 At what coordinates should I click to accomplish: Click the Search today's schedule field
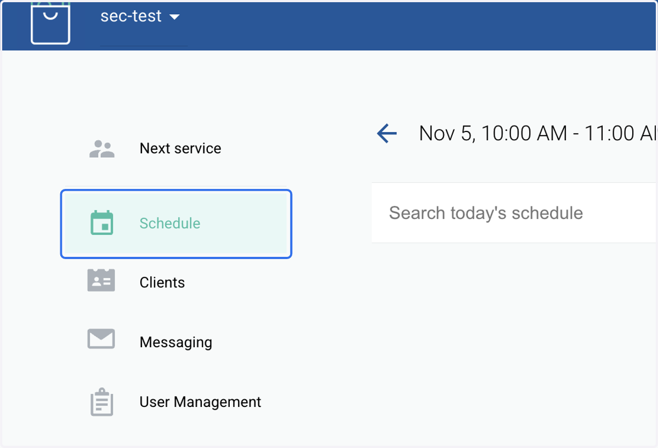click(514, 212)
